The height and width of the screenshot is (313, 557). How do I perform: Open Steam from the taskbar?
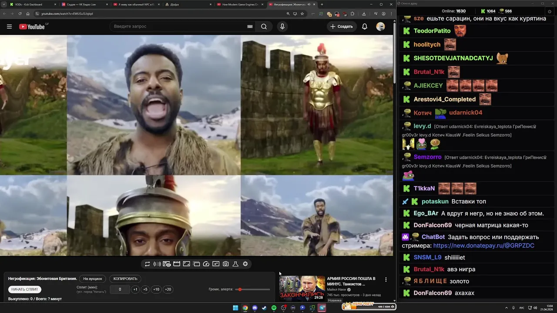click(x=264, y=308)
